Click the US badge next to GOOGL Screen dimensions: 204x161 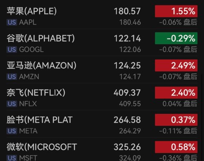tap(12, 49)
